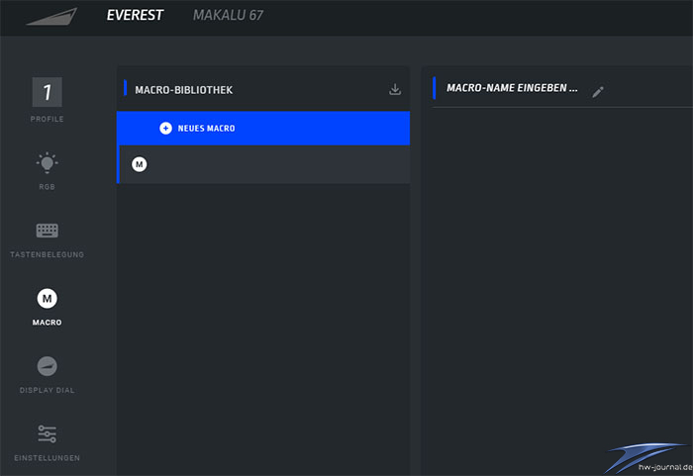This screenshot has height=476, width=693.
Task: Click the import icon in Macro-Bibliothek
Action: 395,89
